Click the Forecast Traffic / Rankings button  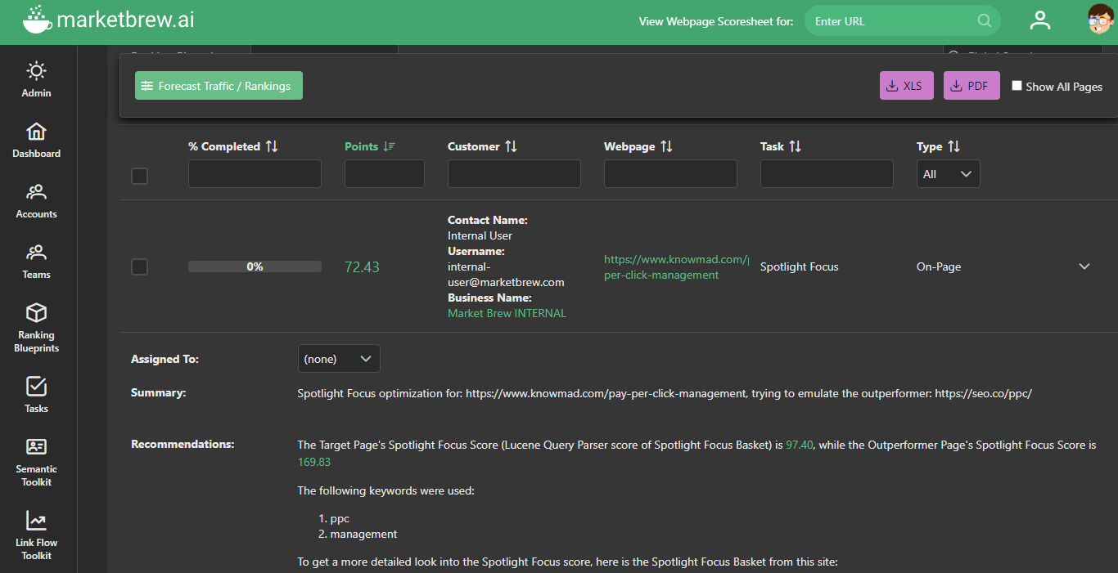click(219, 86)
